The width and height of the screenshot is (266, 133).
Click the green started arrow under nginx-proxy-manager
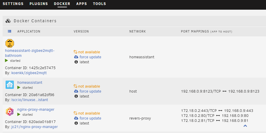click(19, 115)
